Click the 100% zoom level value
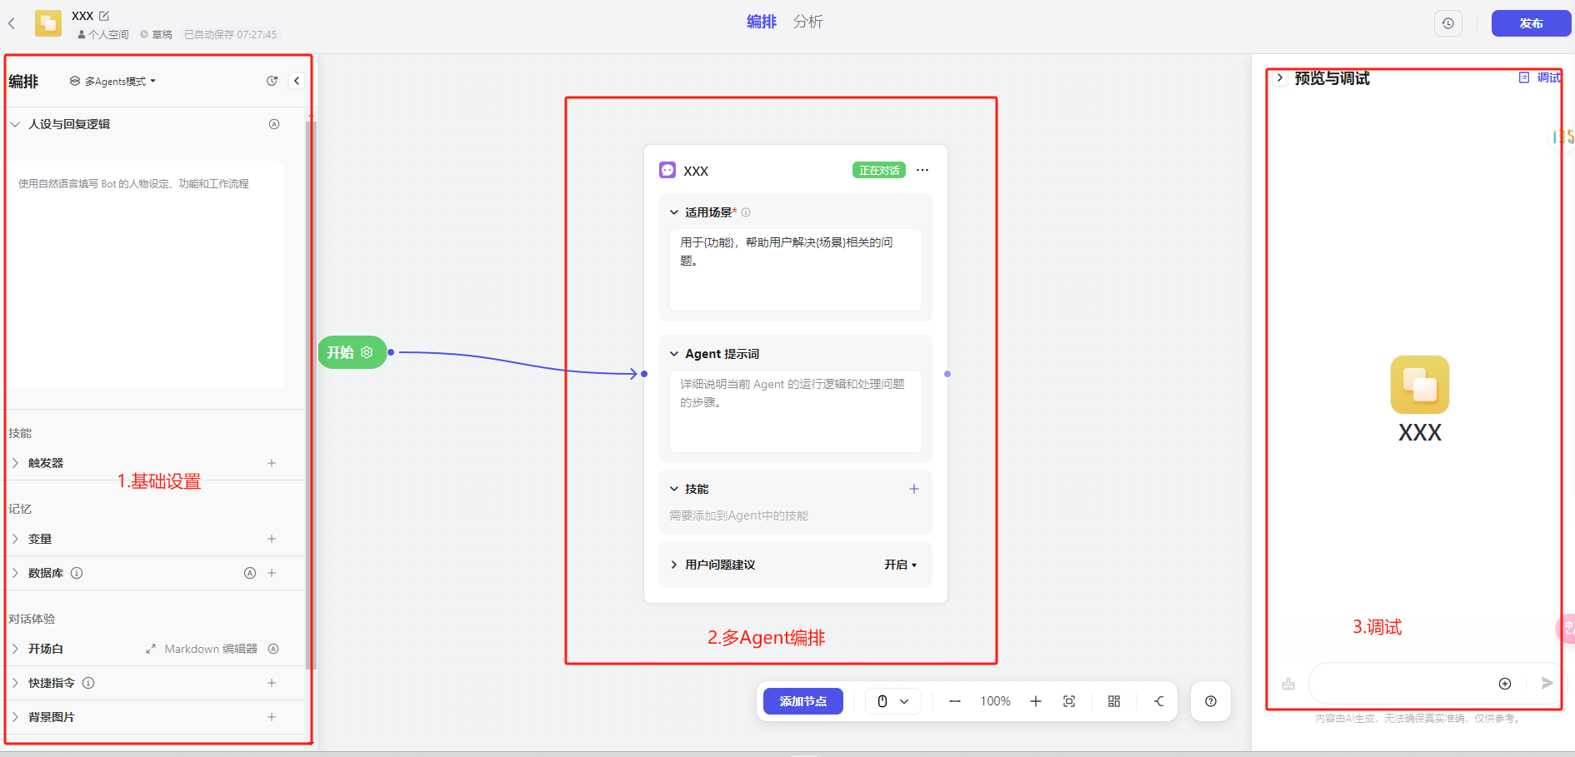The width and height of the screenshot is (1575, 757). pos(995,701)
